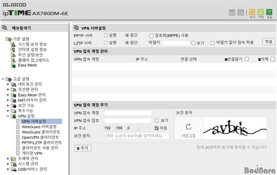Click the 트래픽 관리 folder icon

(x=13, y=159)
